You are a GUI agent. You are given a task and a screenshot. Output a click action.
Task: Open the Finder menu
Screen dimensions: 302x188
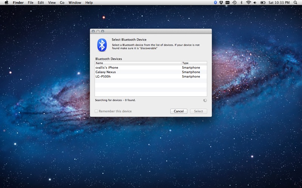(x=18, y=3)
